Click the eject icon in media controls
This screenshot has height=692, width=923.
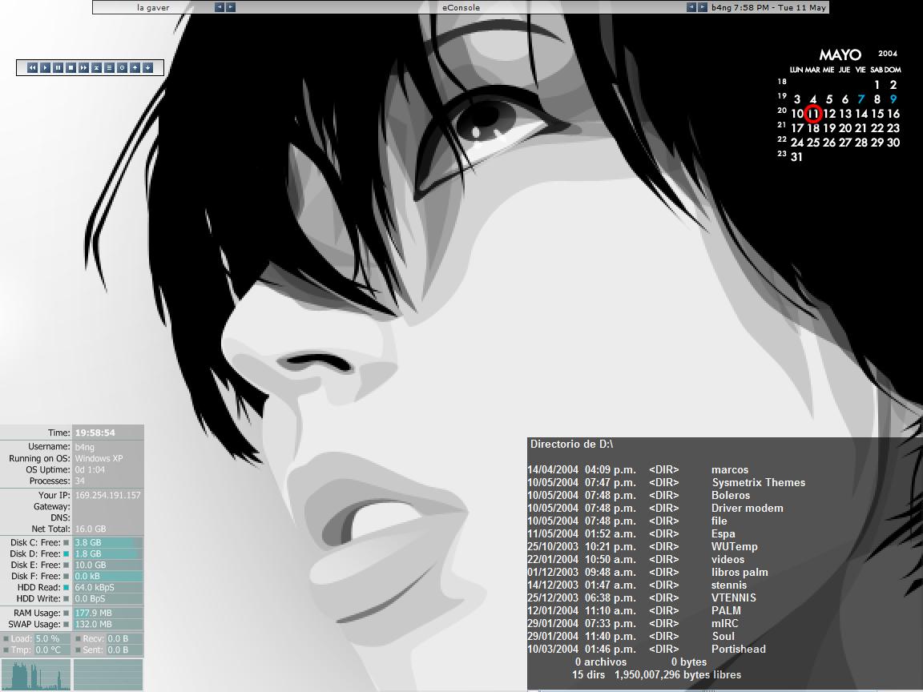coord(96,67)
